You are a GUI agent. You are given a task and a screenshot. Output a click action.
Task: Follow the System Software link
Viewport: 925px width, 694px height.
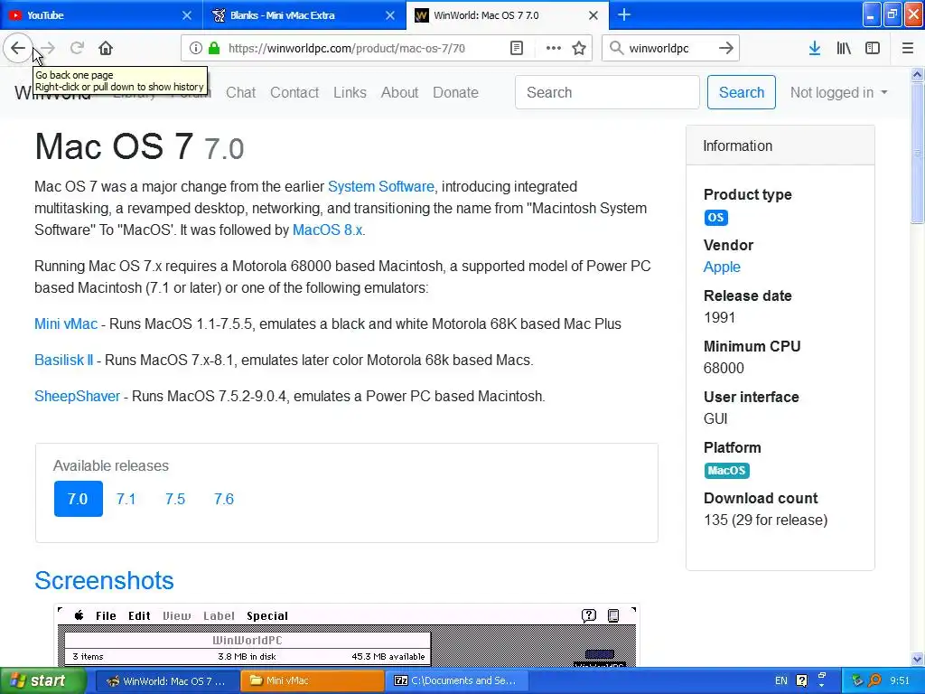tap(380, 186)
